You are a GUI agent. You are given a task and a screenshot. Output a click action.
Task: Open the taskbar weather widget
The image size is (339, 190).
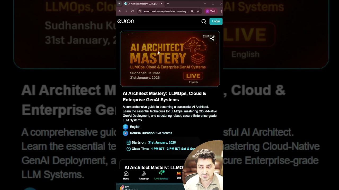128,188
